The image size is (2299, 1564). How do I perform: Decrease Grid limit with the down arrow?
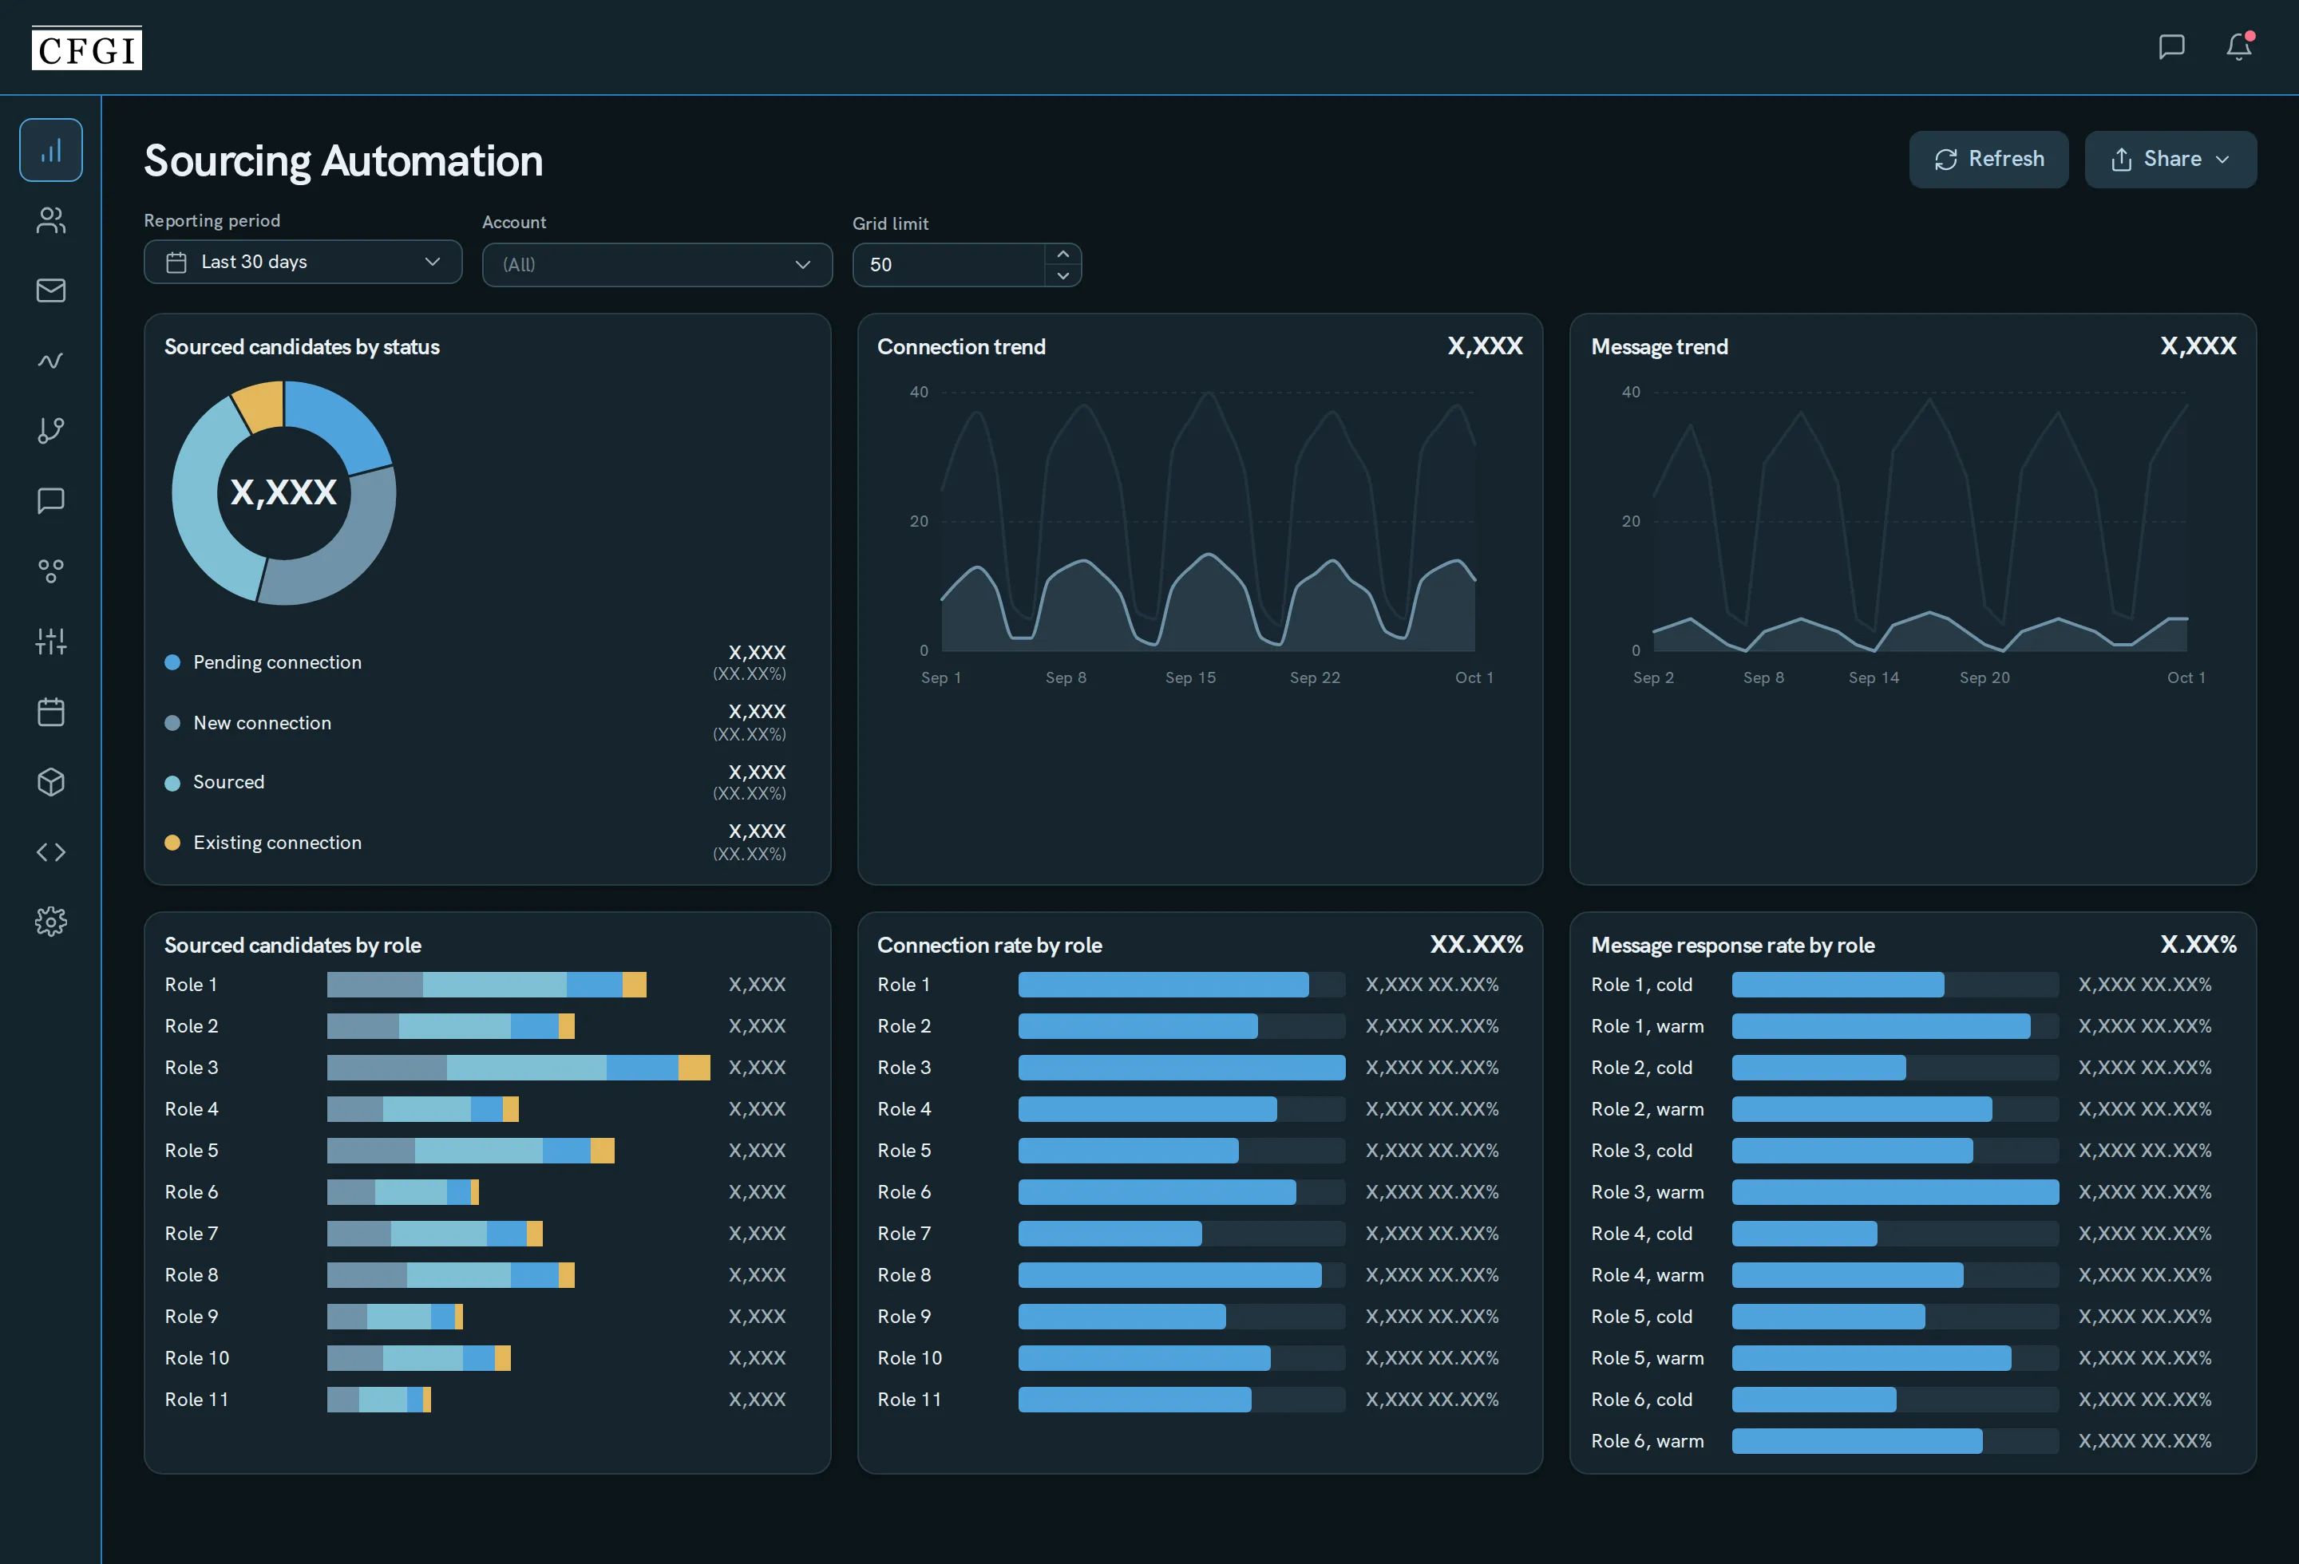(1062, 276)
